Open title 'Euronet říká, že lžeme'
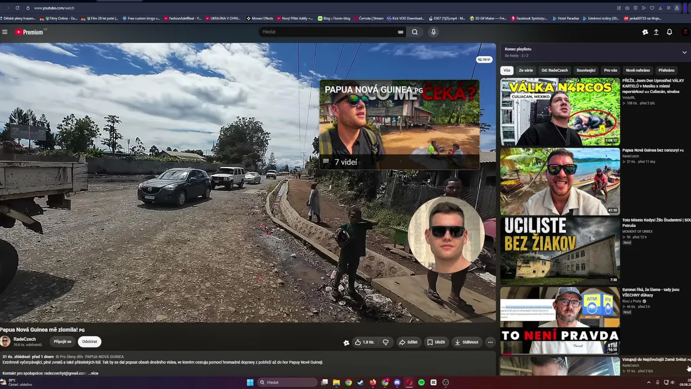This screenshot has width=691, height=389. pos(651,292)
